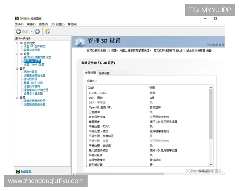Maximize the NVIDIA 控制面板 window

click(215, 18)
